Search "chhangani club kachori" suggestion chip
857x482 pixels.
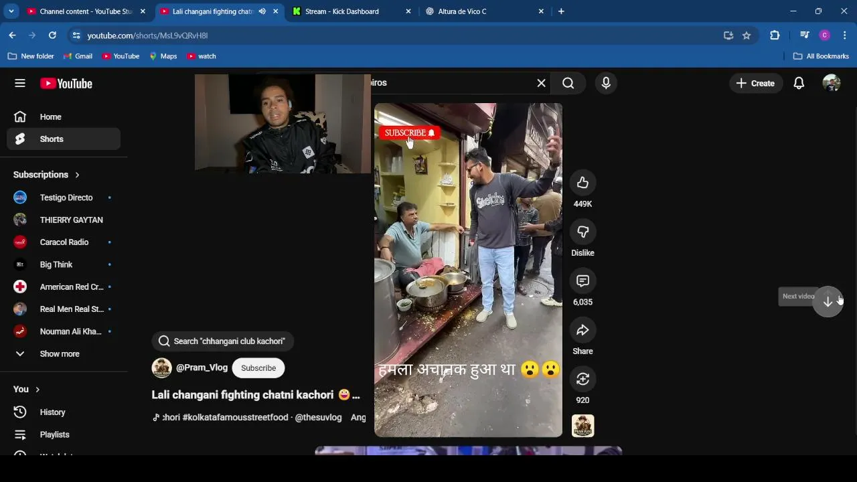click(x=222, y=341)
